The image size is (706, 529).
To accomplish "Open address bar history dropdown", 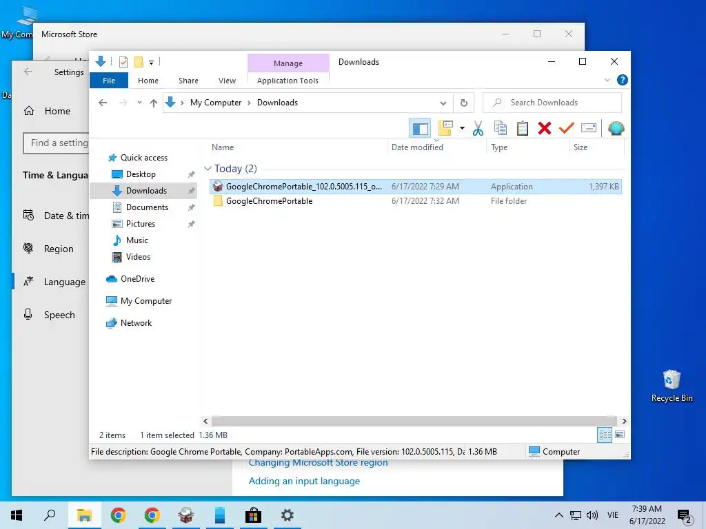I will [x=443, y=103].
